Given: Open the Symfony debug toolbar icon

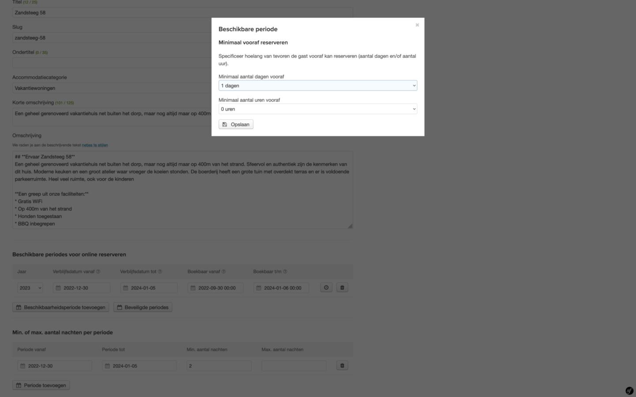Looking at the screenshot, I should tap(629, 391).
